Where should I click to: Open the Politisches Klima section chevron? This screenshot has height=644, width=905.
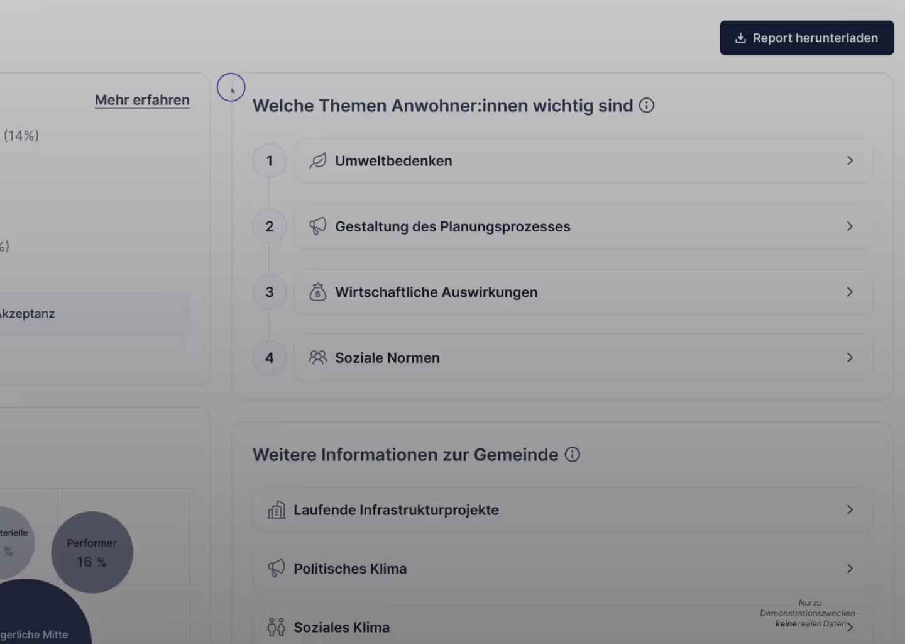[850, 568]
